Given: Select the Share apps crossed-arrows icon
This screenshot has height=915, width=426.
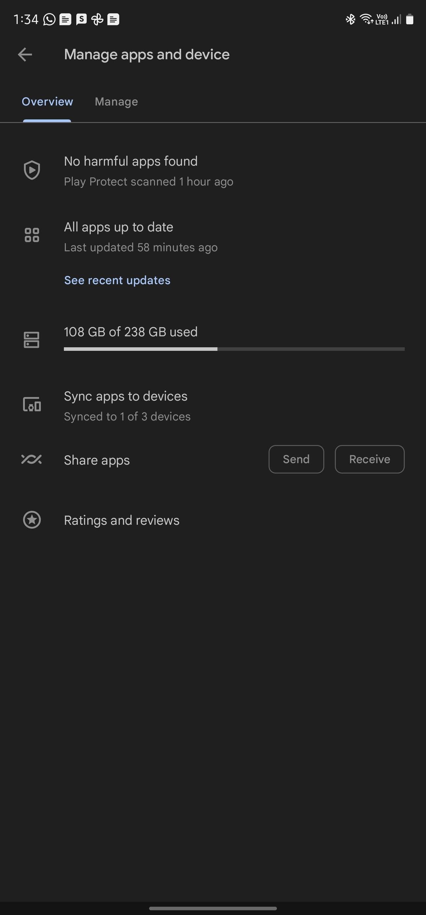Looking at the screenshot, I should (x=32, y=459).
